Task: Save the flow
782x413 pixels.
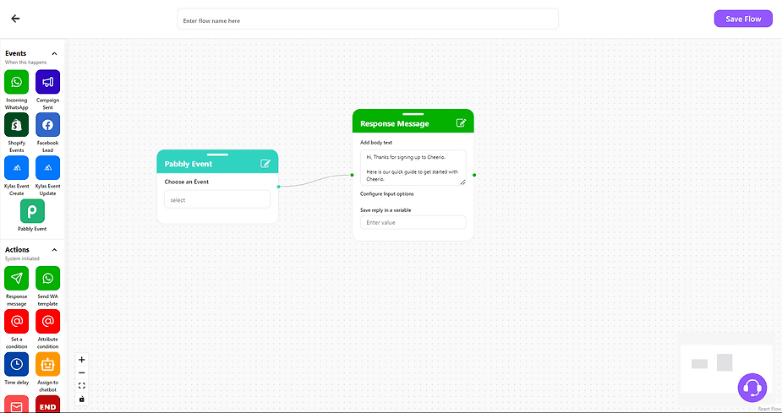Action: 743,19
